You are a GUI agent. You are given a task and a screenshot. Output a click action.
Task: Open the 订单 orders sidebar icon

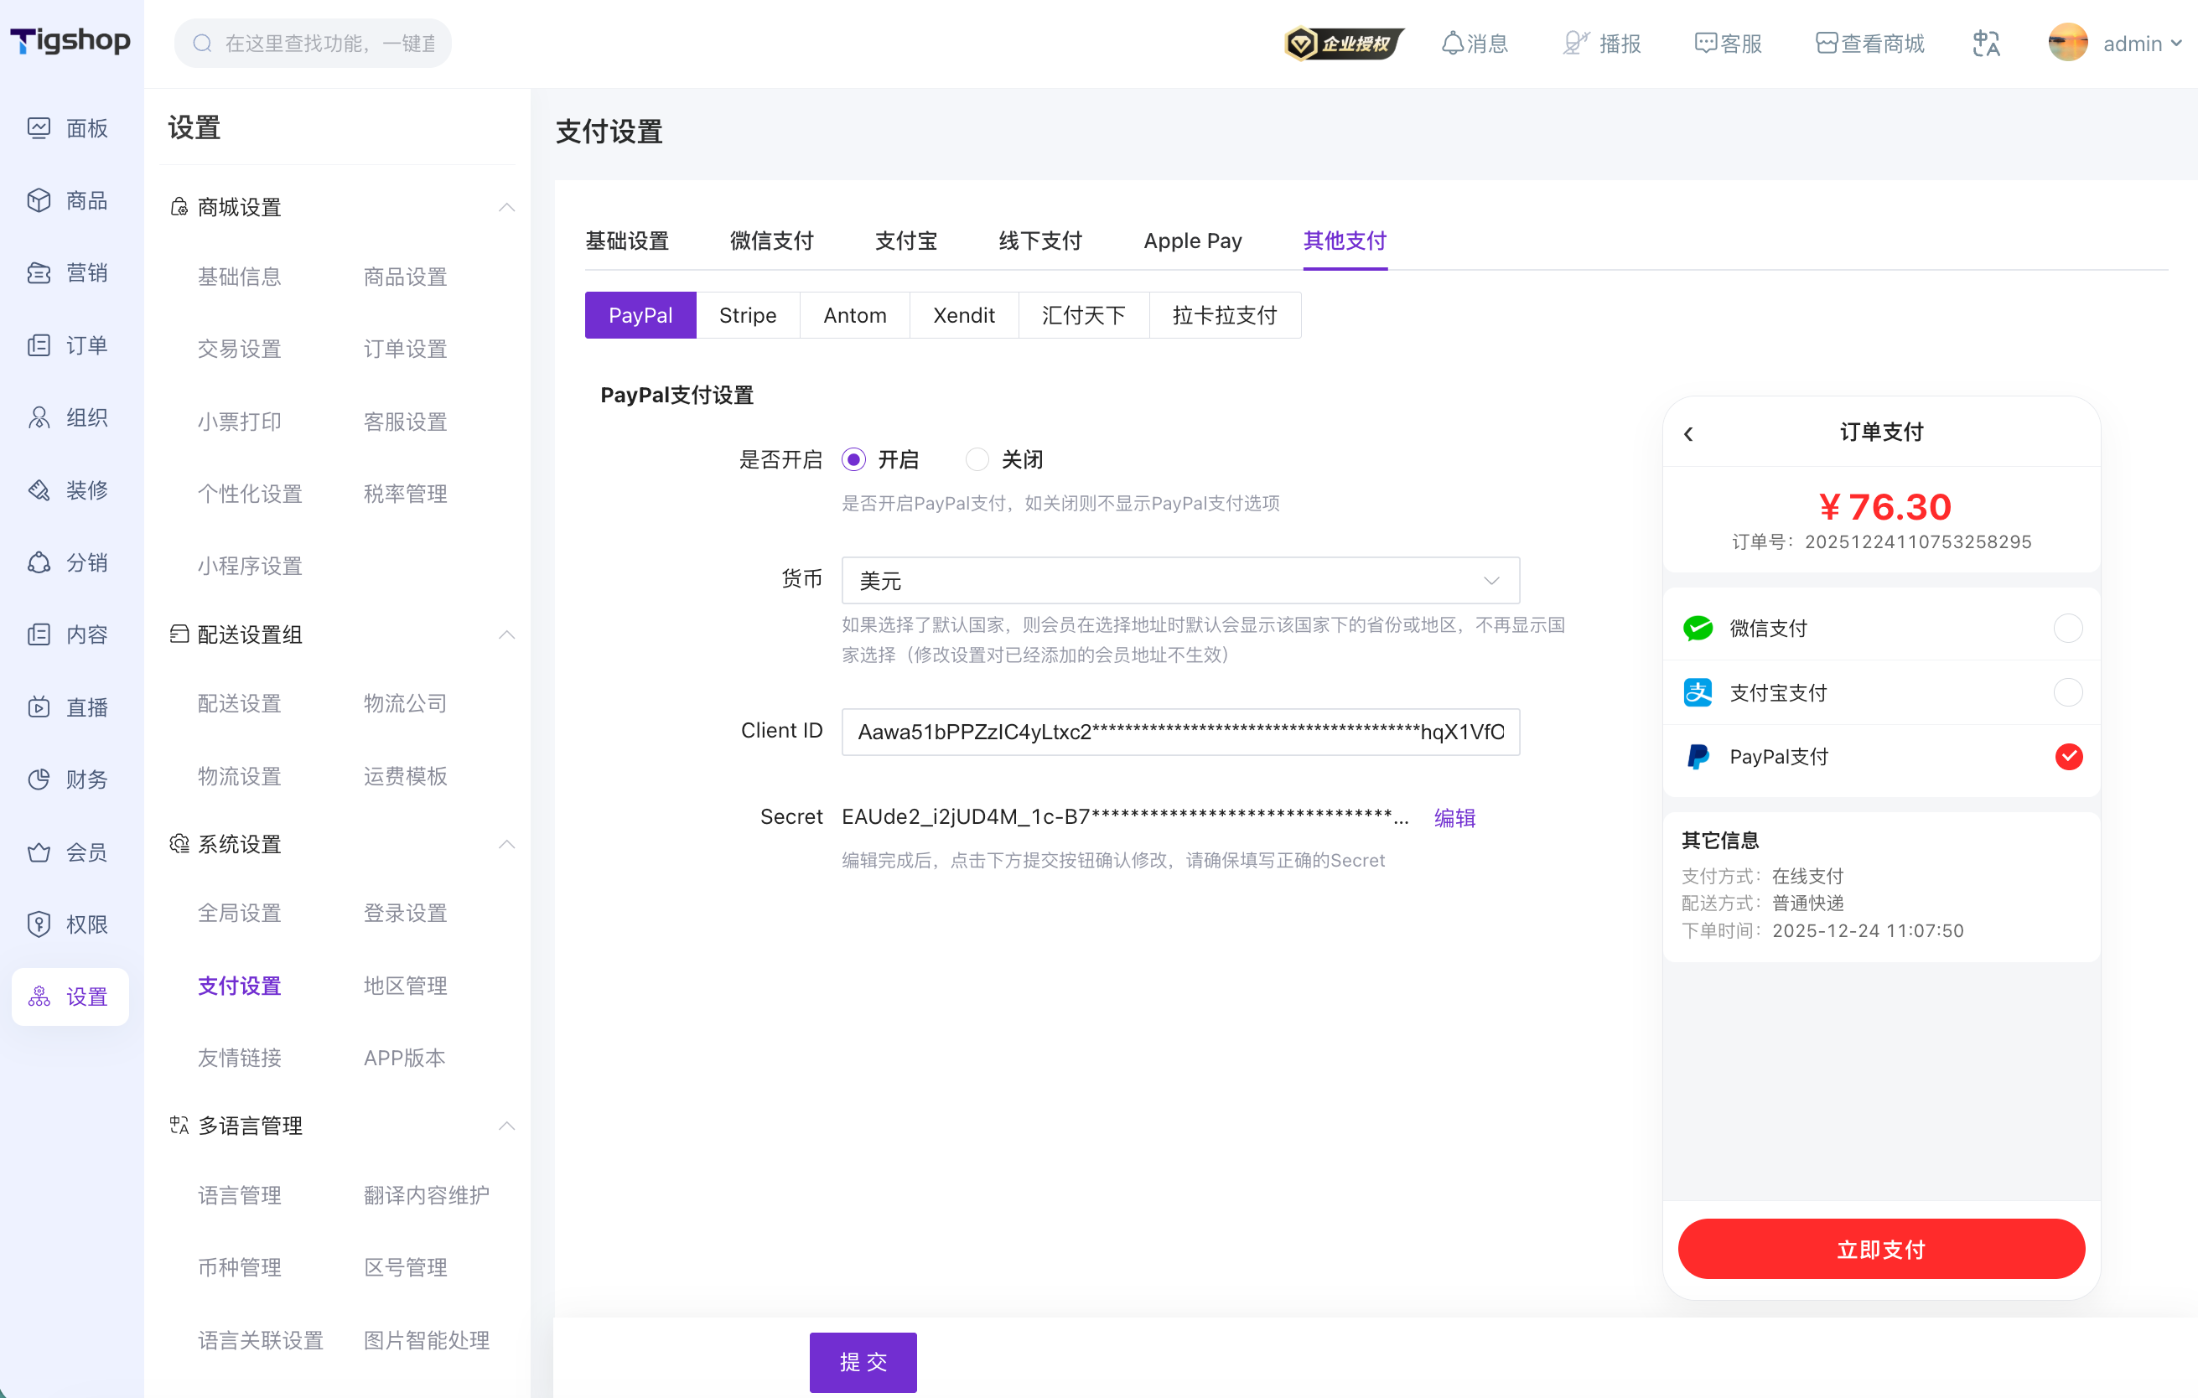pyautogui.click(x=39, y=345)
